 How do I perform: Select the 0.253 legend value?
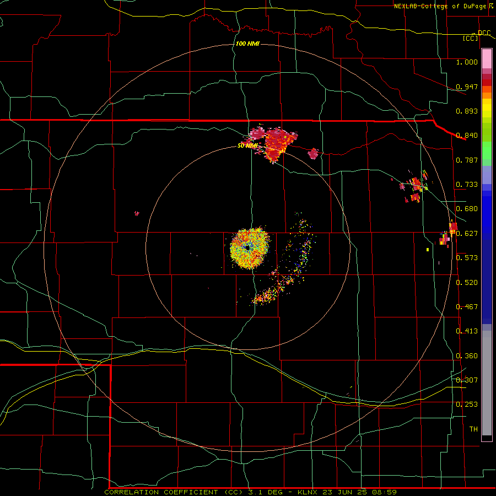pos(467,405)
